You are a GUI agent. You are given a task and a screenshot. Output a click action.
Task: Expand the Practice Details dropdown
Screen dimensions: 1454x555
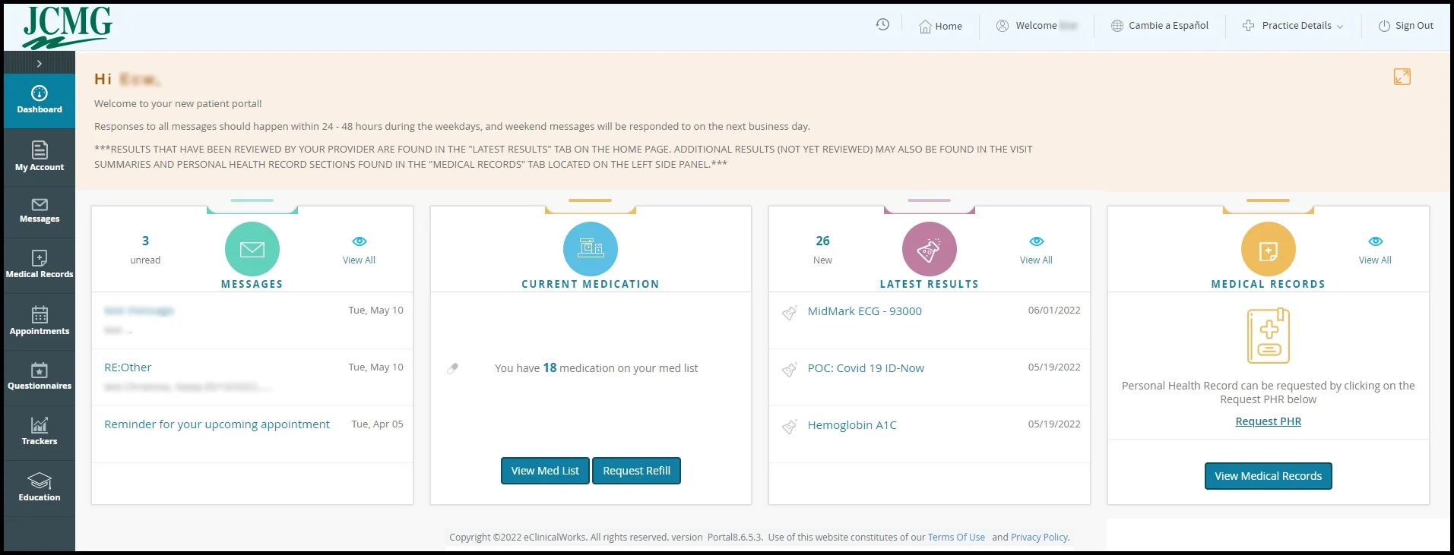click(x=1293, y=26)
